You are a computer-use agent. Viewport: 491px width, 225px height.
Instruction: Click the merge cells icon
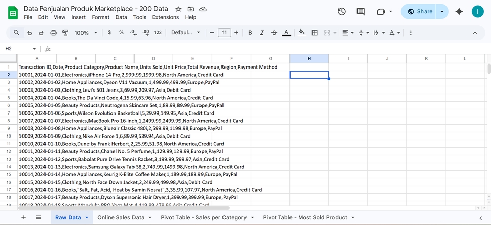pyautogui.click(x=327, y=33)
